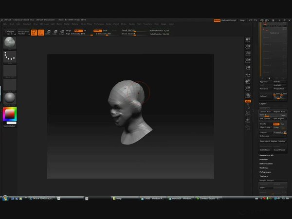
Task: Expand the Layers section
Action: (263, 104)
